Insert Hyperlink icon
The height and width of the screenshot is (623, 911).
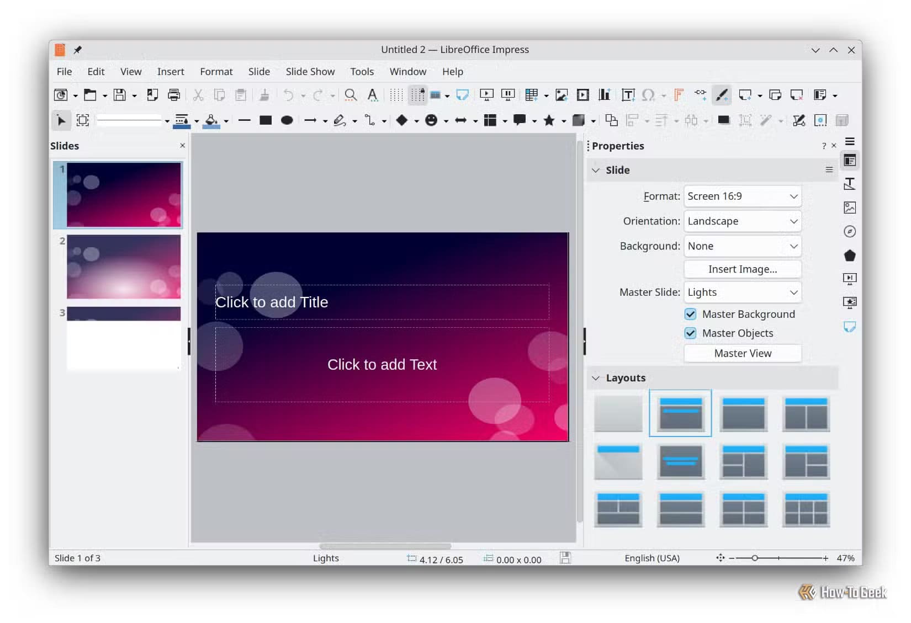point(701,94)
